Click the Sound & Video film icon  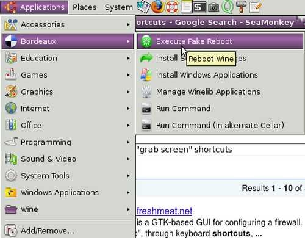(11, 159)
